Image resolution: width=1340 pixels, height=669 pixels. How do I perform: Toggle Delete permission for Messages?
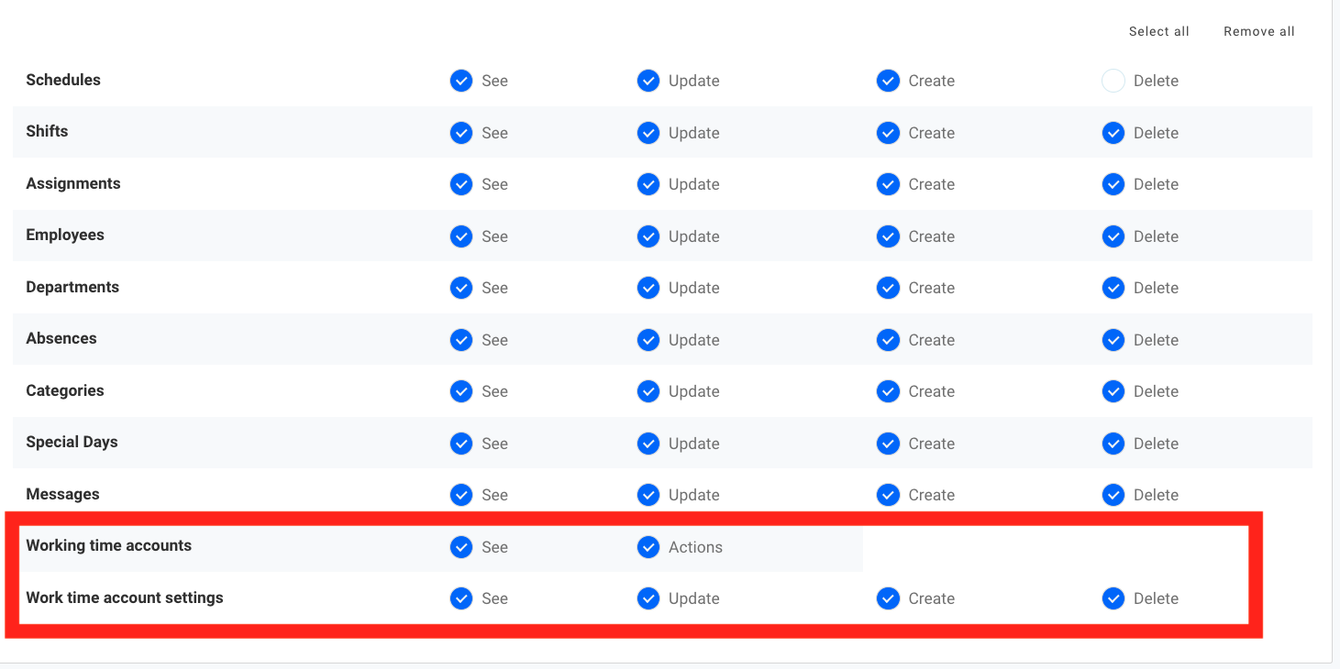1113,495
